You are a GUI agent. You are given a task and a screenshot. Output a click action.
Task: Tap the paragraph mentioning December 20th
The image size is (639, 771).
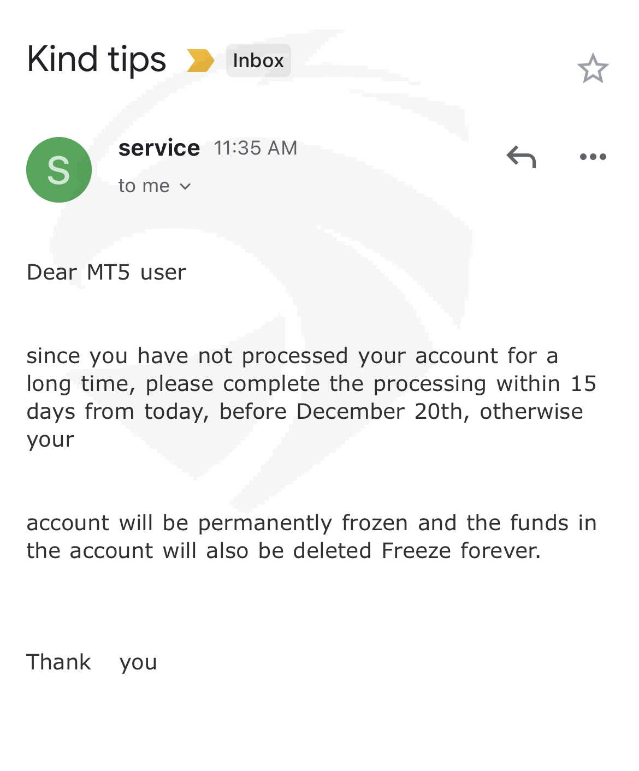click(x=311, y=398)
